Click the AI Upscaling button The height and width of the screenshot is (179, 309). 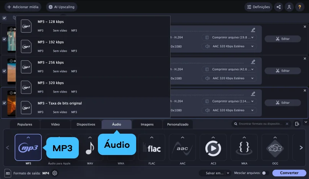point(62,7)
